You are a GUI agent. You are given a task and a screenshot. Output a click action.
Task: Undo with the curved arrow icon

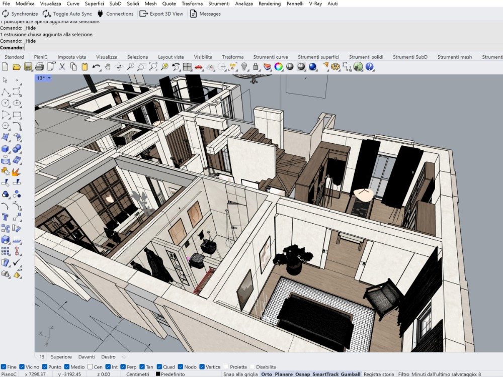[96, 67]
